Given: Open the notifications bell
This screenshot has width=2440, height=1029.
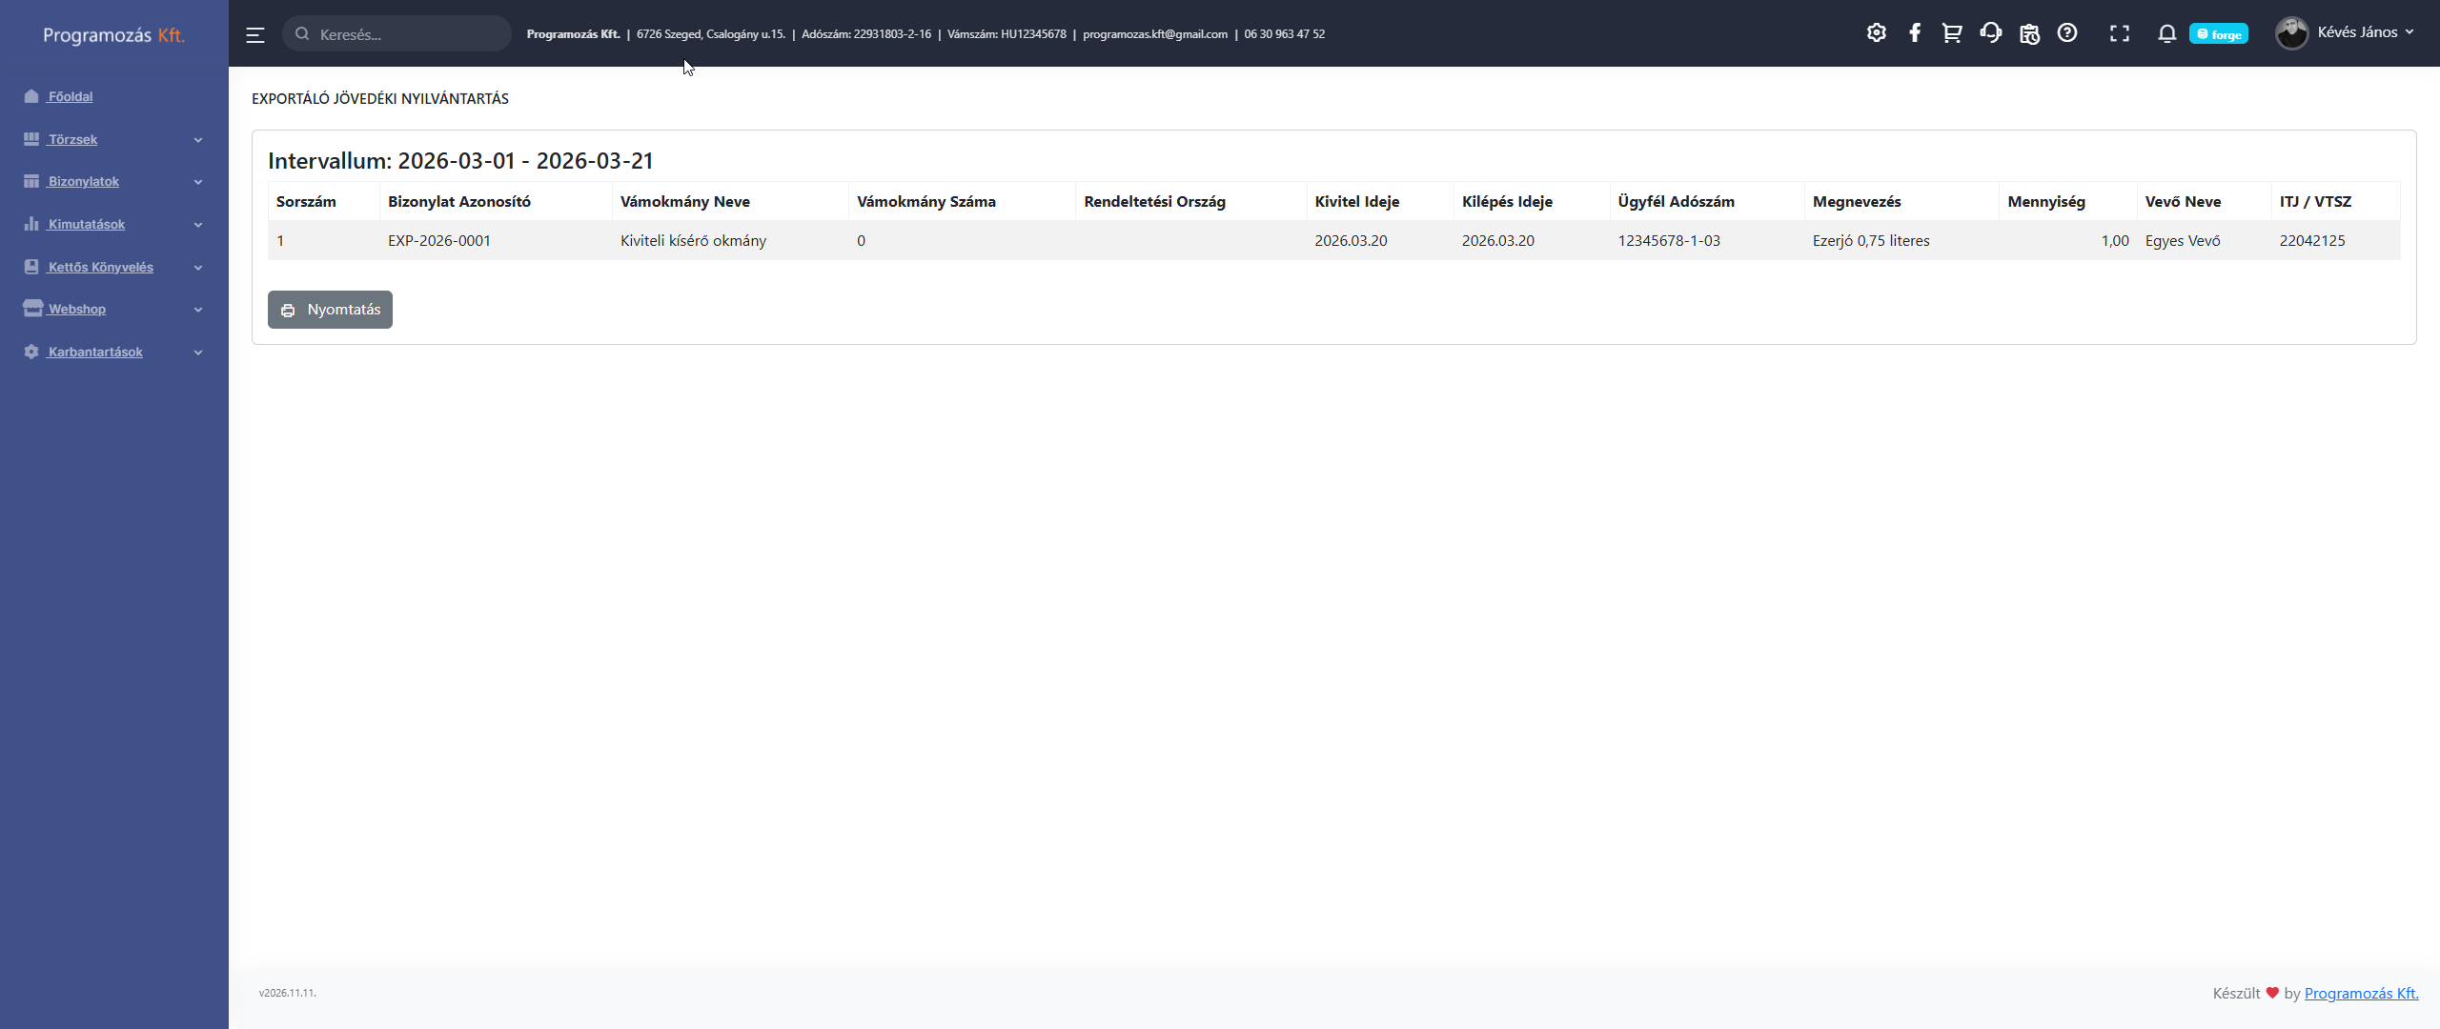Looking at the screenshot, I should tap(2166, 33).
